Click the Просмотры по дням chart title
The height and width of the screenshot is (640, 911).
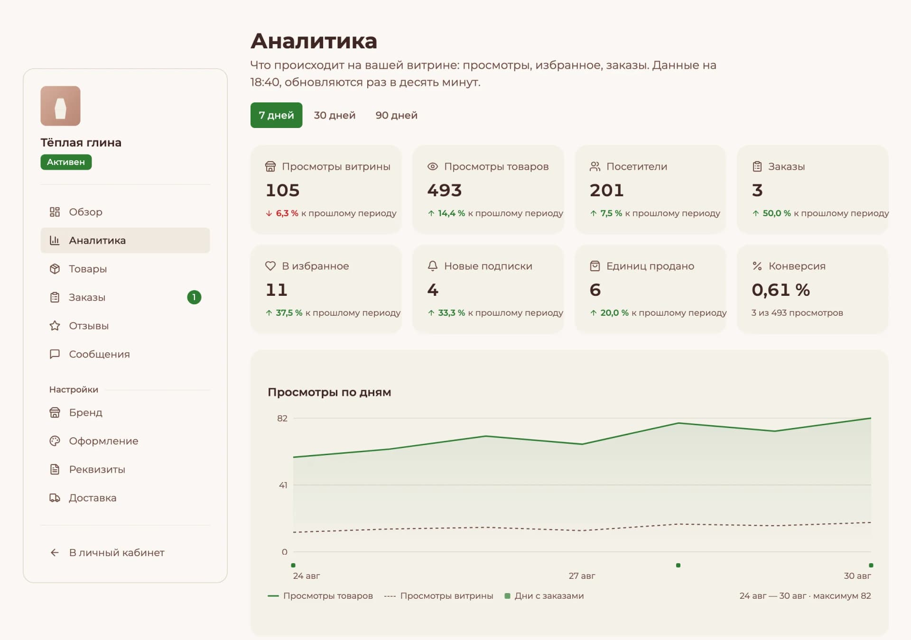329,393
